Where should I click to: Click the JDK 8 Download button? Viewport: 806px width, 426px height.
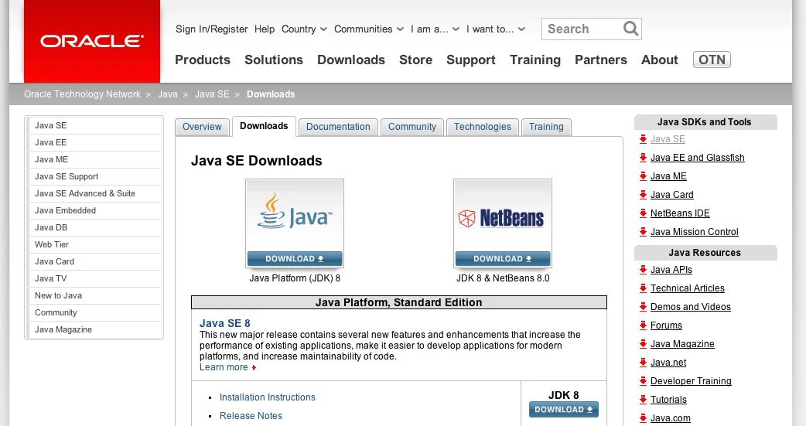(563, 410)
